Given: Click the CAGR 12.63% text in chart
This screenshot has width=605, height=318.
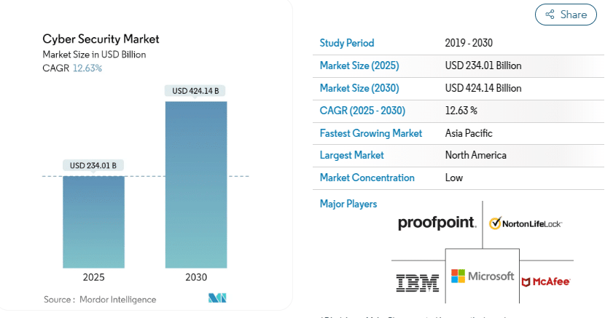Looking at the screenshot, I should [x=73, y=68].
